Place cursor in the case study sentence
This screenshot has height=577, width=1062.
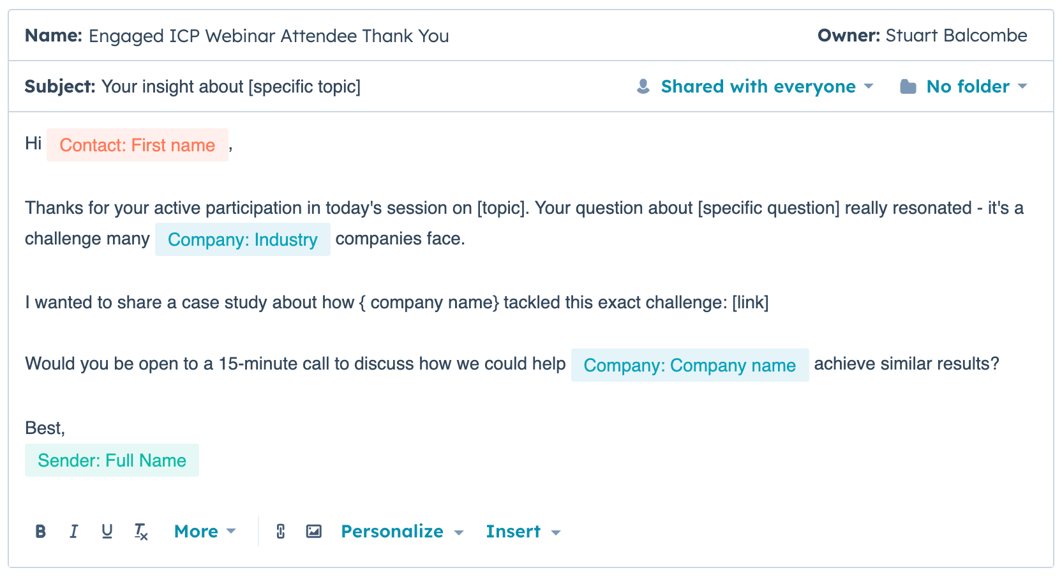tap(396, 303)
